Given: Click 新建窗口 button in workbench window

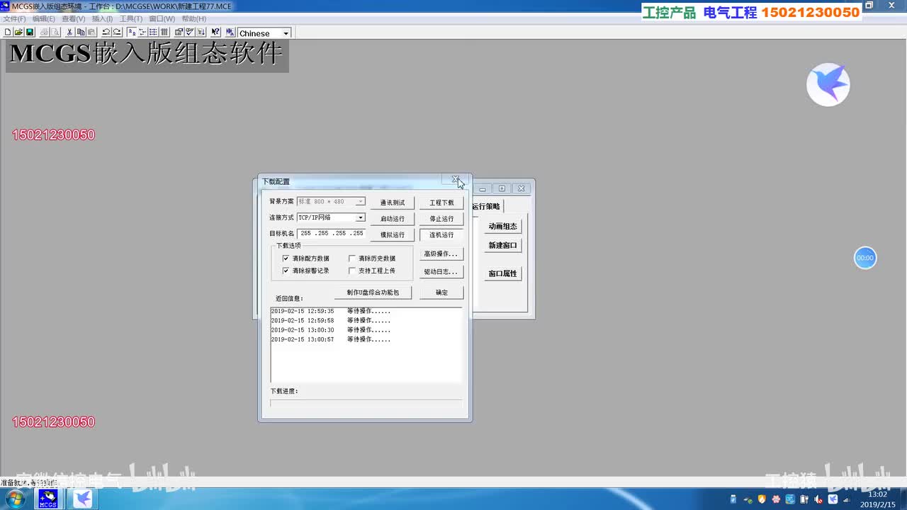Looking at the screenshot, I should click(503, 246).
